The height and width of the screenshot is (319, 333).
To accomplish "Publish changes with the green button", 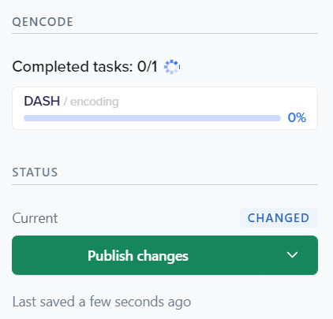I will pyautogui.click(x=138, y=255).
